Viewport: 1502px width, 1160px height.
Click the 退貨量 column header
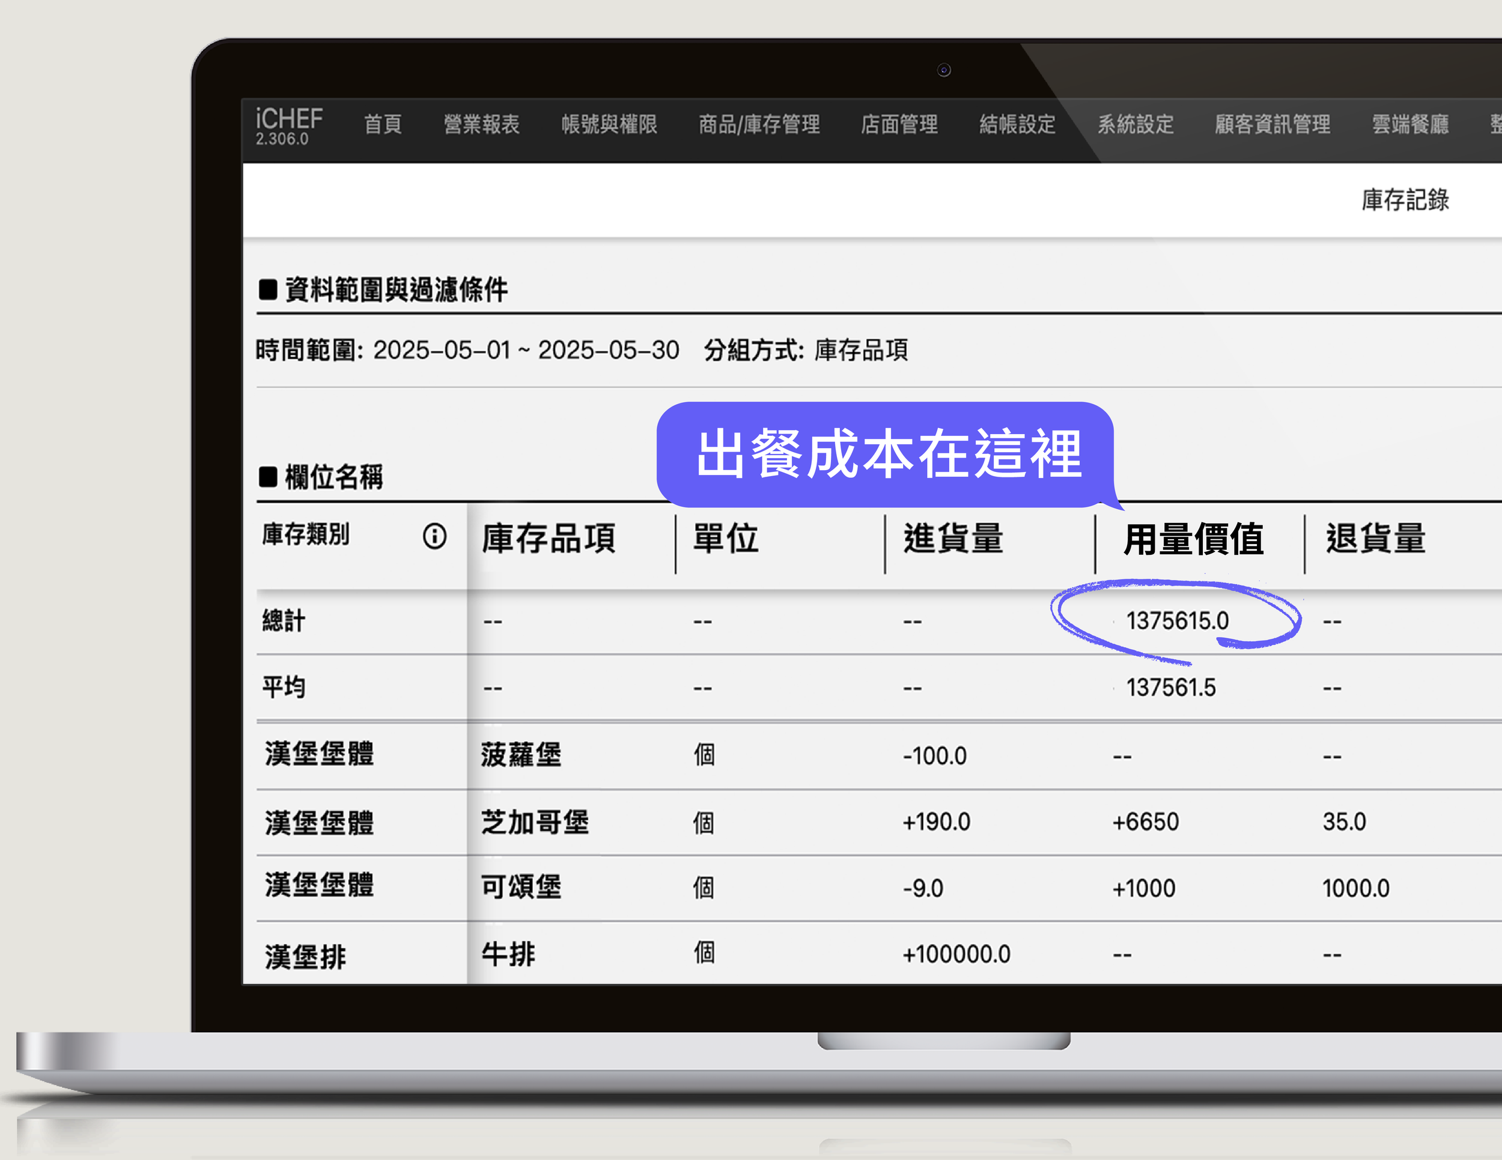1375,538
